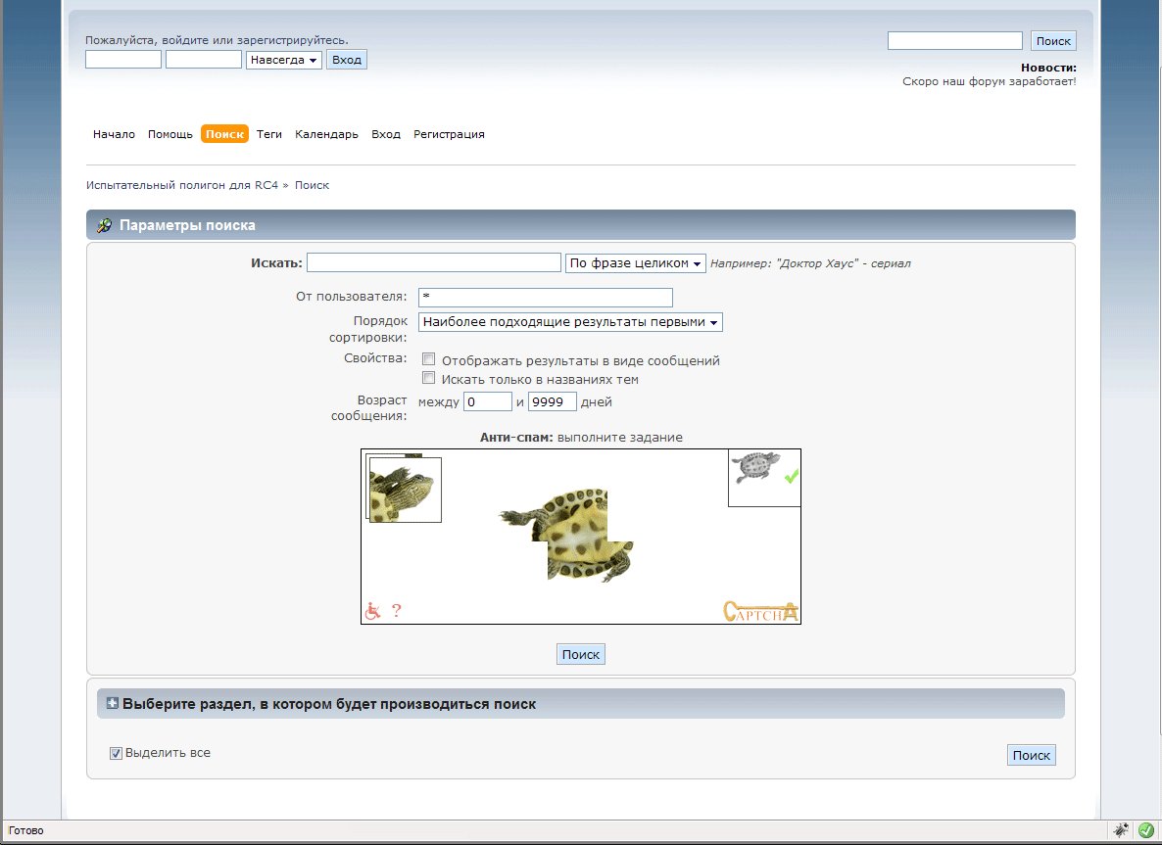Open 'Регистрация' menu item

(x=449, y=134)
